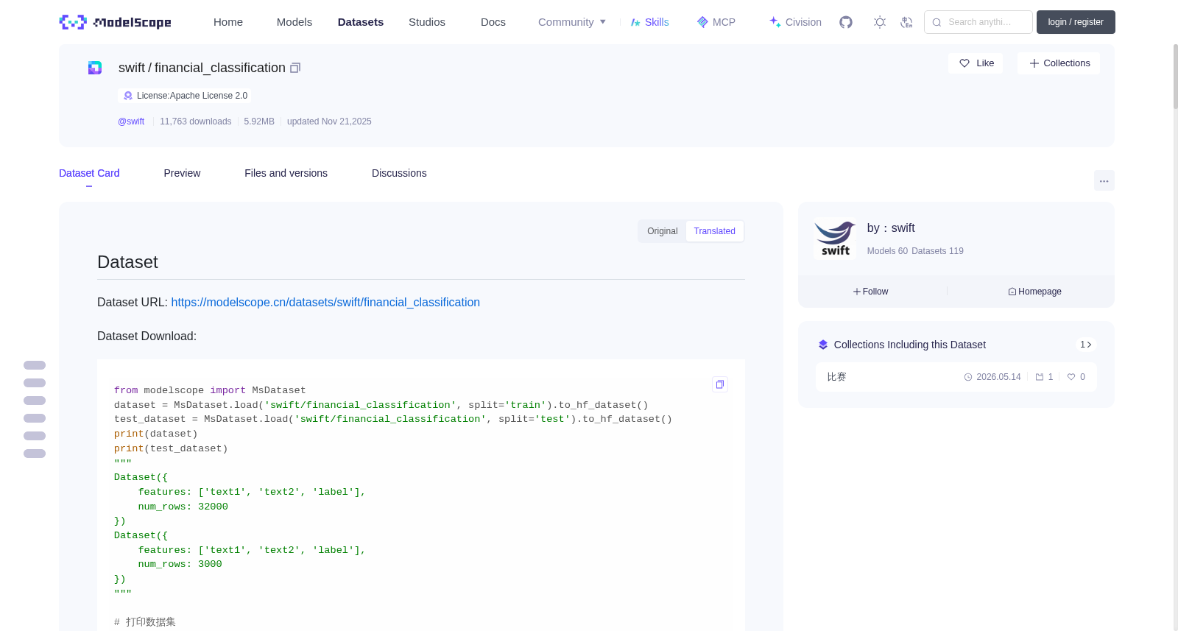Open the @swift owner profile link
The height and width of the screenshot is (631, 1178).
[131, 121]
